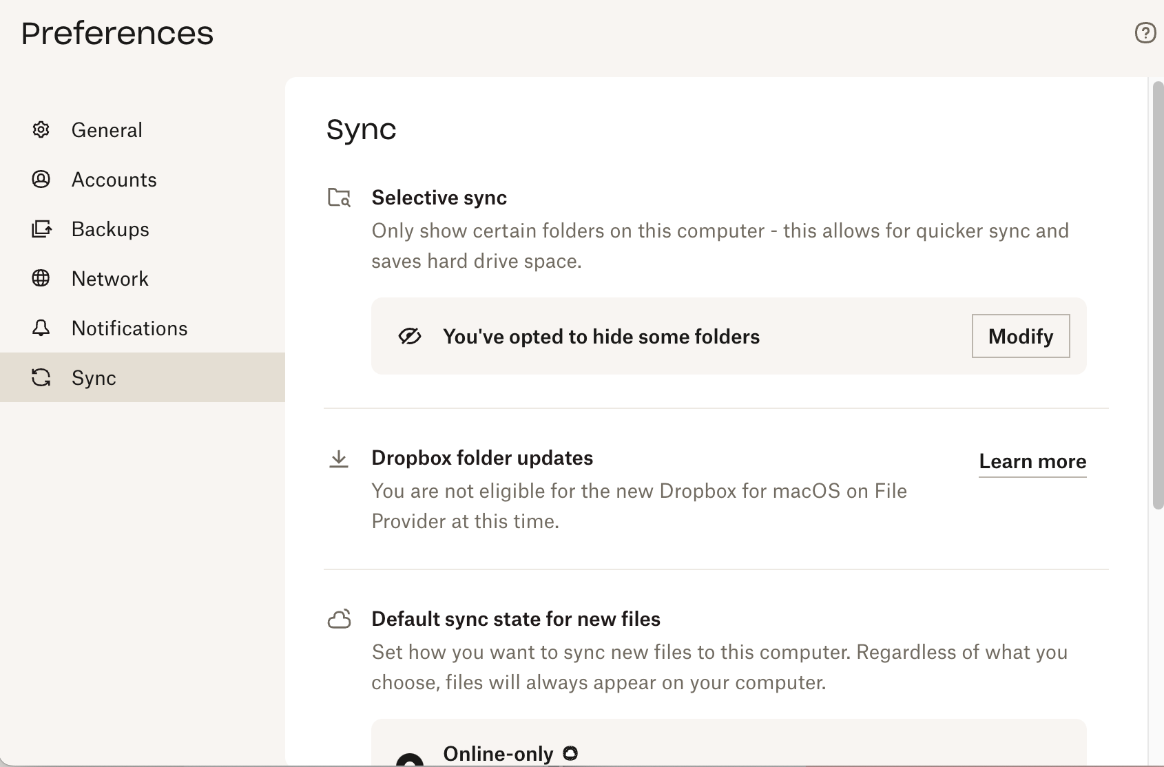Open the General preferences tab
1164x767 pixels.
(107, 130)
